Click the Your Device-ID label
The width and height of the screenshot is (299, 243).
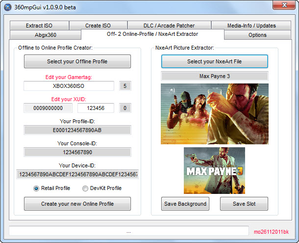click(77, 165)
